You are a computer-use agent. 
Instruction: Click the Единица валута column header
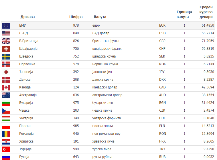tap(184, 14)
